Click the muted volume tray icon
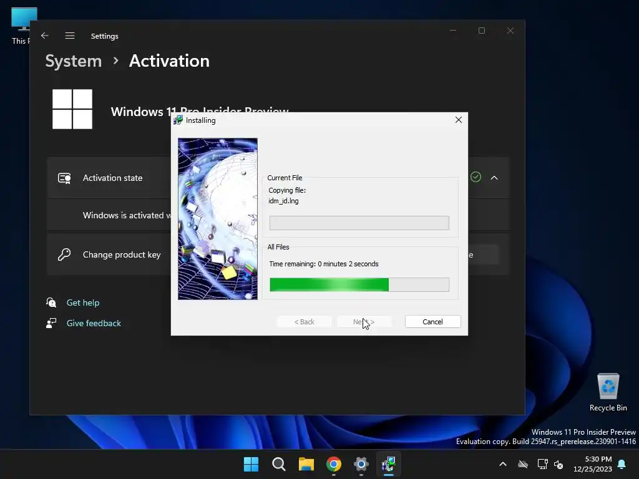The height and width of the screenshot is (479, 639). (559, 464)
